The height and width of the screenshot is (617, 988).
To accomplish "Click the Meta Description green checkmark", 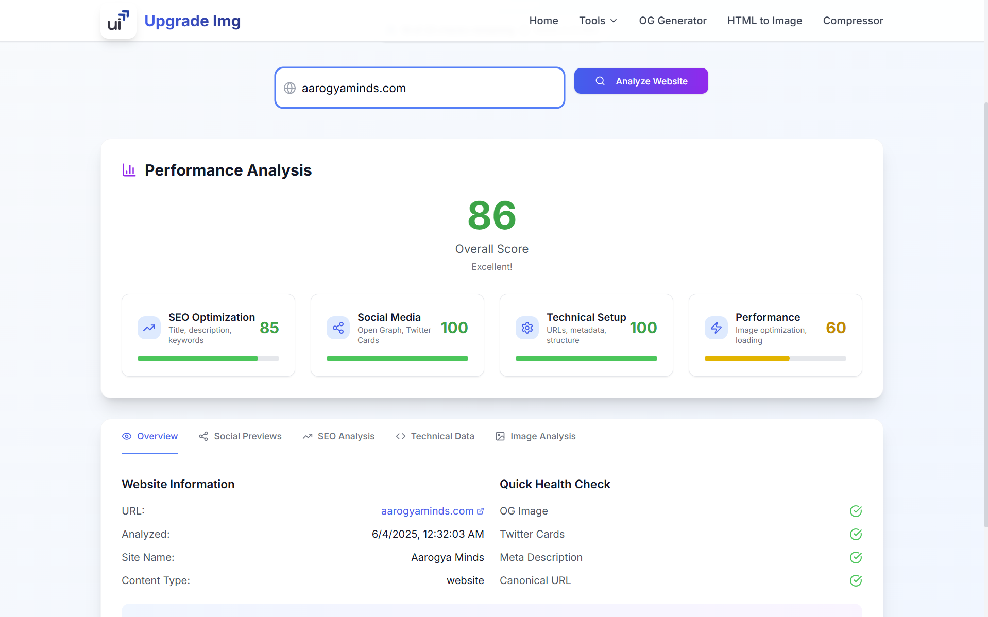I will point(856,557).
